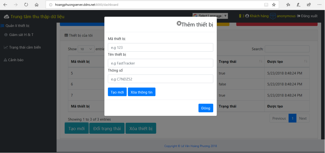Click the Xóa thiết bị button

coord(141,128)
